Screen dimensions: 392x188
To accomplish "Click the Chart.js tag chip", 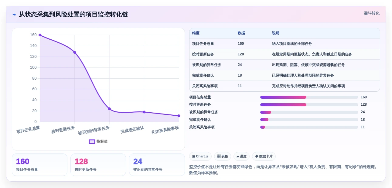I will pos(200,156).
